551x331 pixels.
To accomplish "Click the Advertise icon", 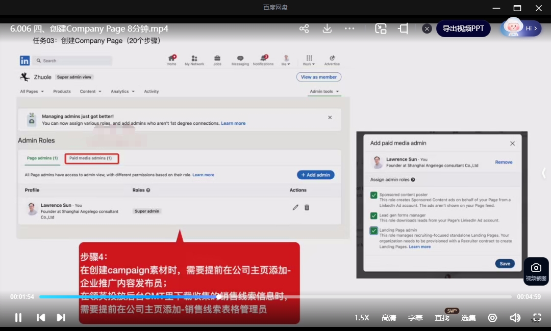I will pos(332,60).
